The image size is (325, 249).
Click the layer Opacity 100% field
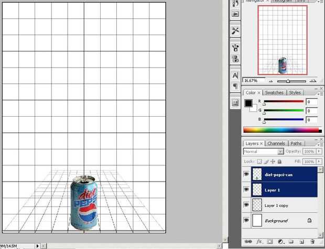(x=309, y=151)
